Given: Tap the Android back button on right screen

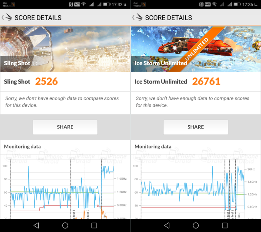Looking at the screenshot, I should (167, 225).
